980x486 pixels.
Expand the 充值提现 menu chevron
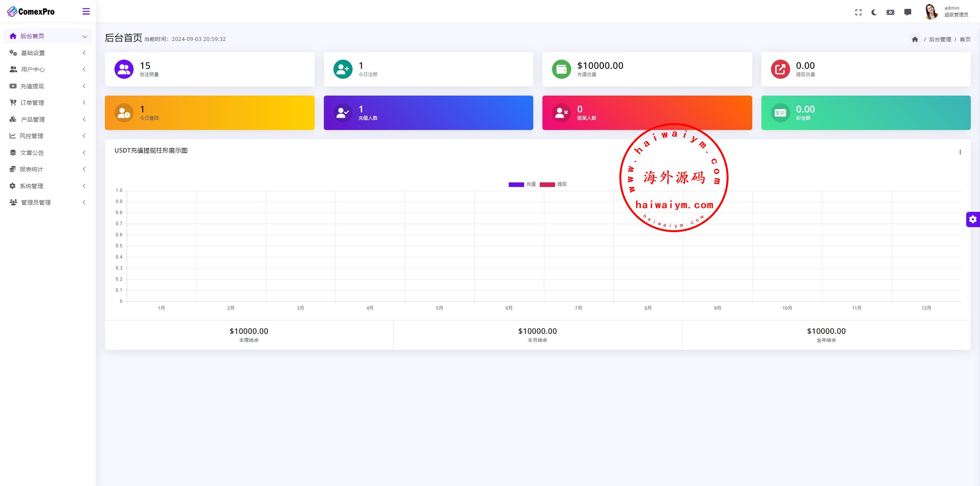[x=84, y=86]
